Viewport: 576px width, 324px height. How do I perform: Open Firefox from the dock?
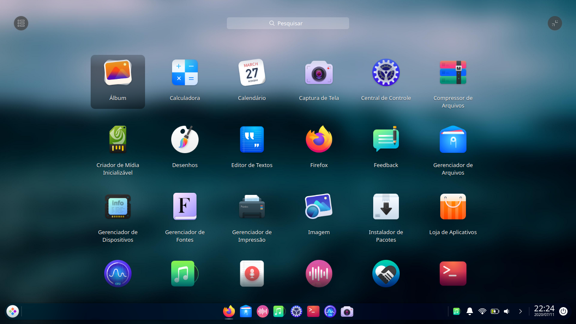(229, 311)
